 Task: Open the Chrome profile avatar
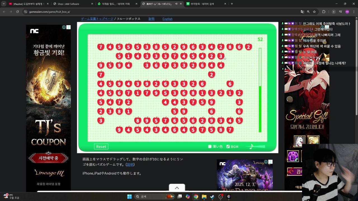pyautogui.click(x=347, y=12)
